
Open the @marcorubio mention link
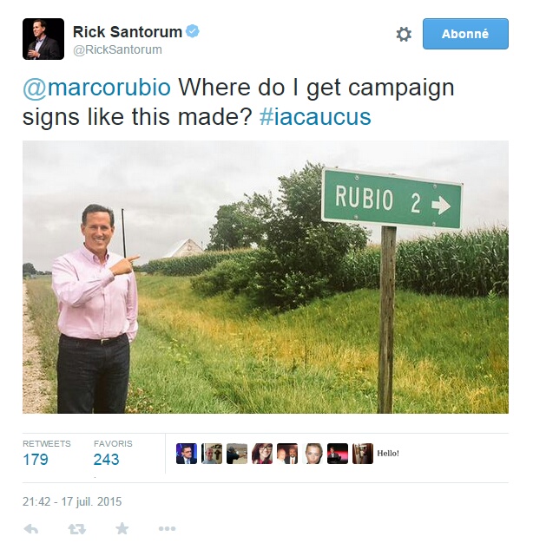[x=97, y=88]
